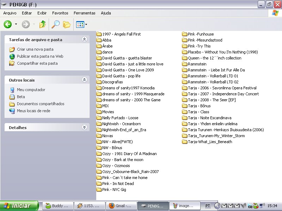Select 'David Guetta - One Love 2009'

(x=128, y=70)
